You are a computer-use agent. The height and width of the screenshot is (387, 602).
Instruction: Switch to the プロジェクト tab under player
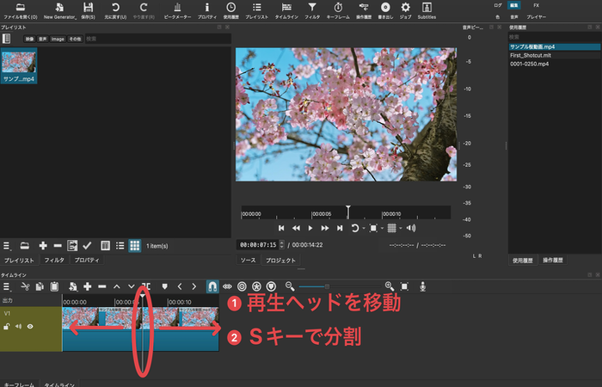280,260
